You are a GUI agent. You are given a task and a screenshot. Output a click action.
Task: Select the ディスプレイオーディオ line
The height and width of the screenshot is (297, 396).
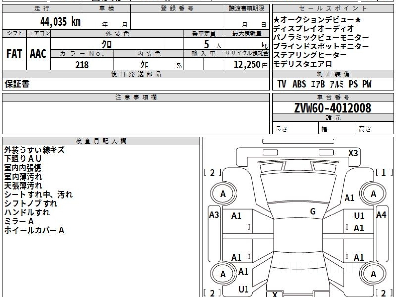point(314,29)
